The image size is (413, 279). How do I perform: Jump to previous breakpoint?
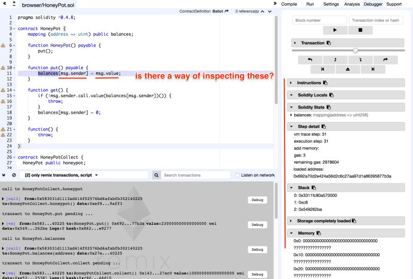[x=322, y=69]
